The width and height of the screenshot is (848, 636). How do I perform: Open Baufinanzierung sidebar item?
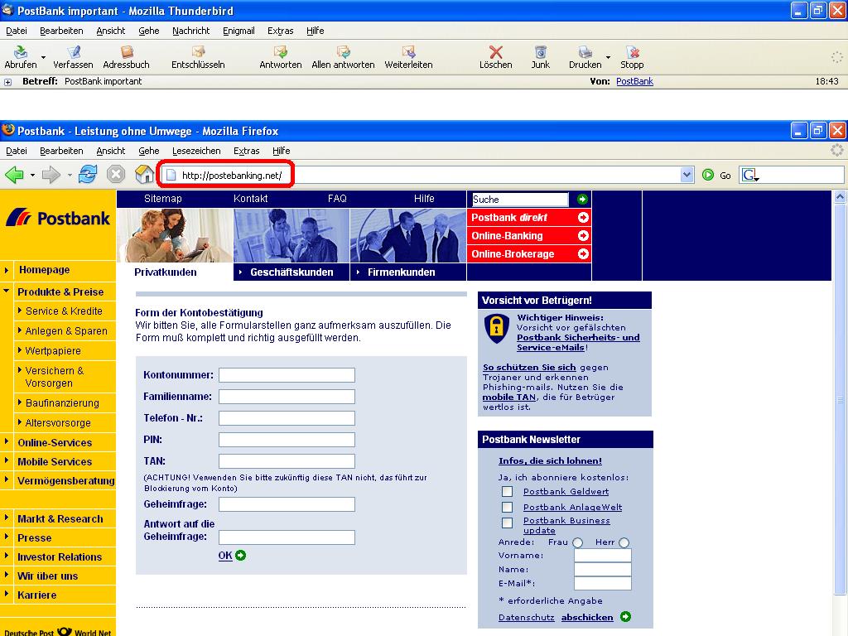tap(62, 403)
